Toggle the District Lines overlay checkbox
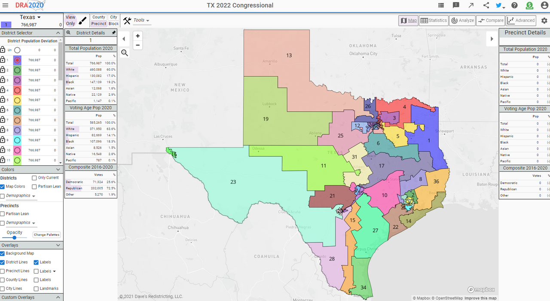 3,262
